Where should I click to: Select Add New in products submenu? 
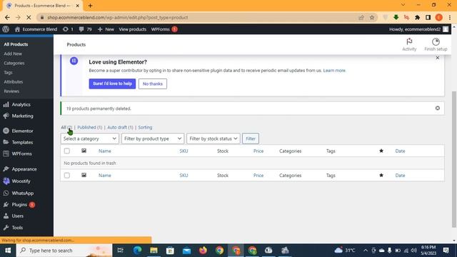[x=13, y=54]
